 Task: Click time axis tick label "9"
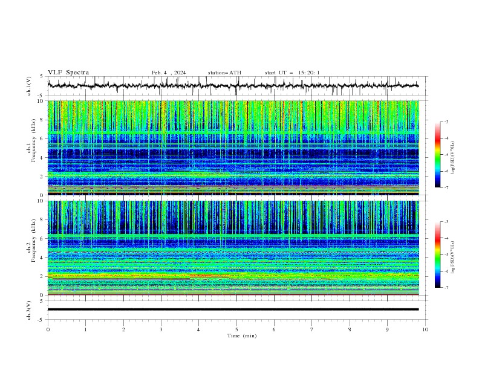[387, 329]
